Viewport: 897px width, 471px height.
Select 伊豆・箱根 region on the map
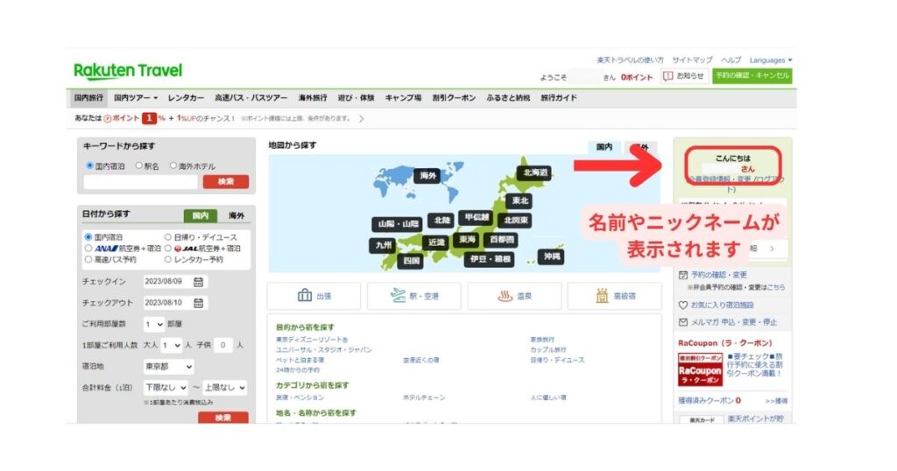(x=490, y=259)
